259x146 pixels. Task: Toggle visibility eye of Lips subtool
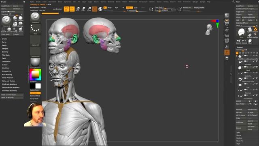coord(257,84)
